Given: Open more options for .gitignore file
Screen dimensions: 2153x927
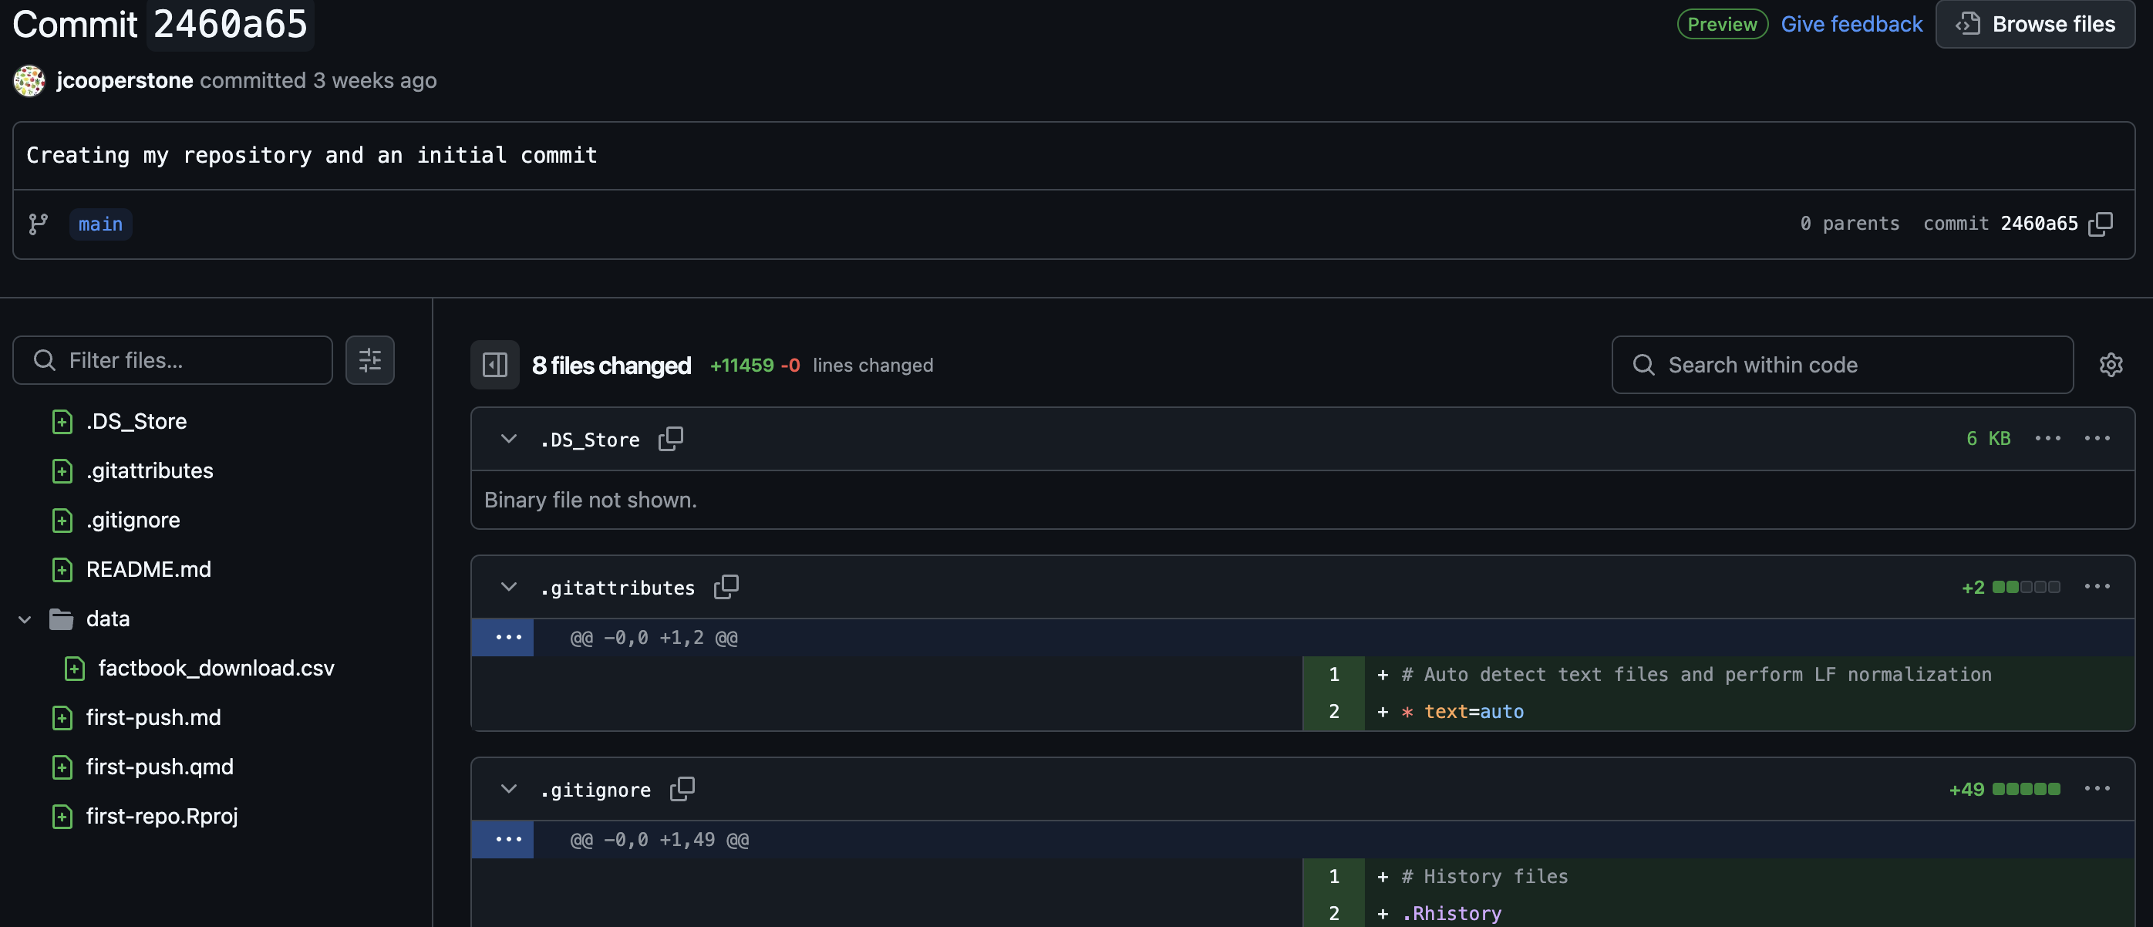Looking at the screenshot, I should pyautogui.click(x=2097, y=789).
